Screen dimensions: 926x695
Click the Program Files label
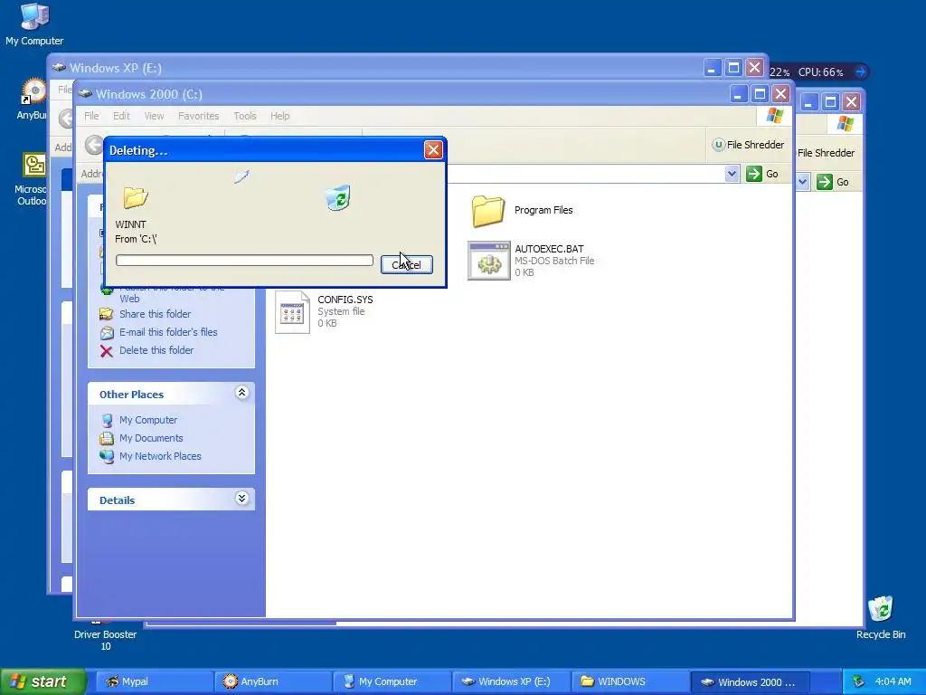[x=543, y=210]
